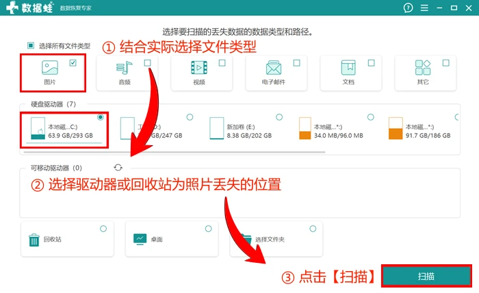Check the 视频 checkbox
This screenshot has width=479, height=293.
222,63
